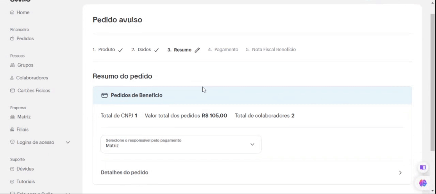Open the purple book help widget
Screen dimensions: 436x194
point(423,167)
